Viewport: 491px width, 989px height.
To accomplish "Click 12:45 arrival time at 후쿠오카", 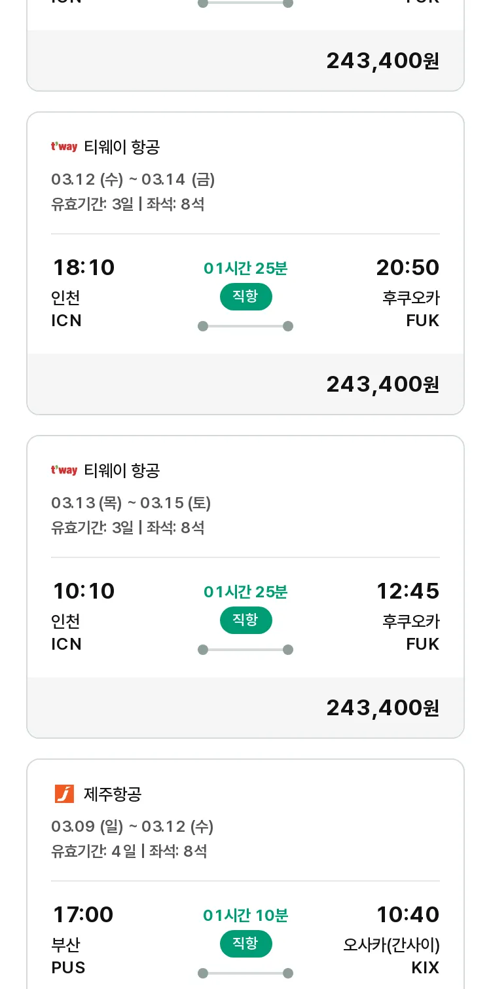I will click(x=407, y=591).
